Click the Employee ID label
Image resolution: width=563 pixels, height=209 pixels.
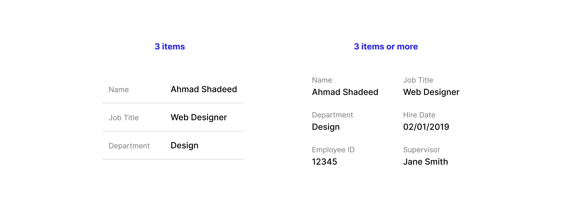coord(333,150)
